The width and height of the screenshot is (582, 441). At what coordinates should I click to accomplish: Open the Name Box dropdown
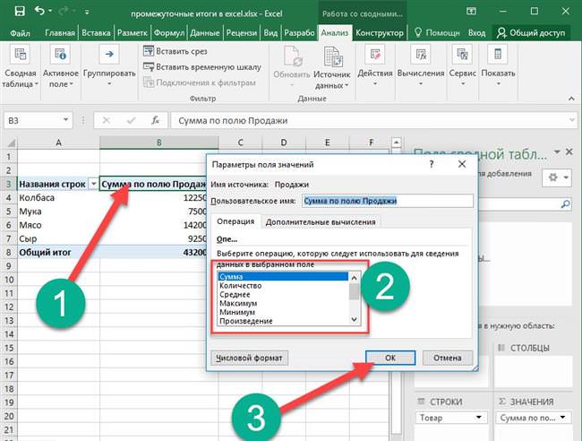point(65,120)
